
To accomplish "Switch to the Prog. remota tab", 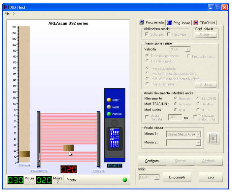I will point(152,22).
